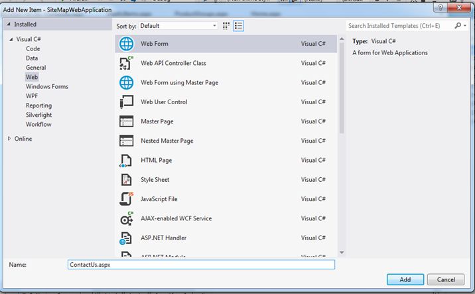Select the Web API Controller Class text

[173, 63]
